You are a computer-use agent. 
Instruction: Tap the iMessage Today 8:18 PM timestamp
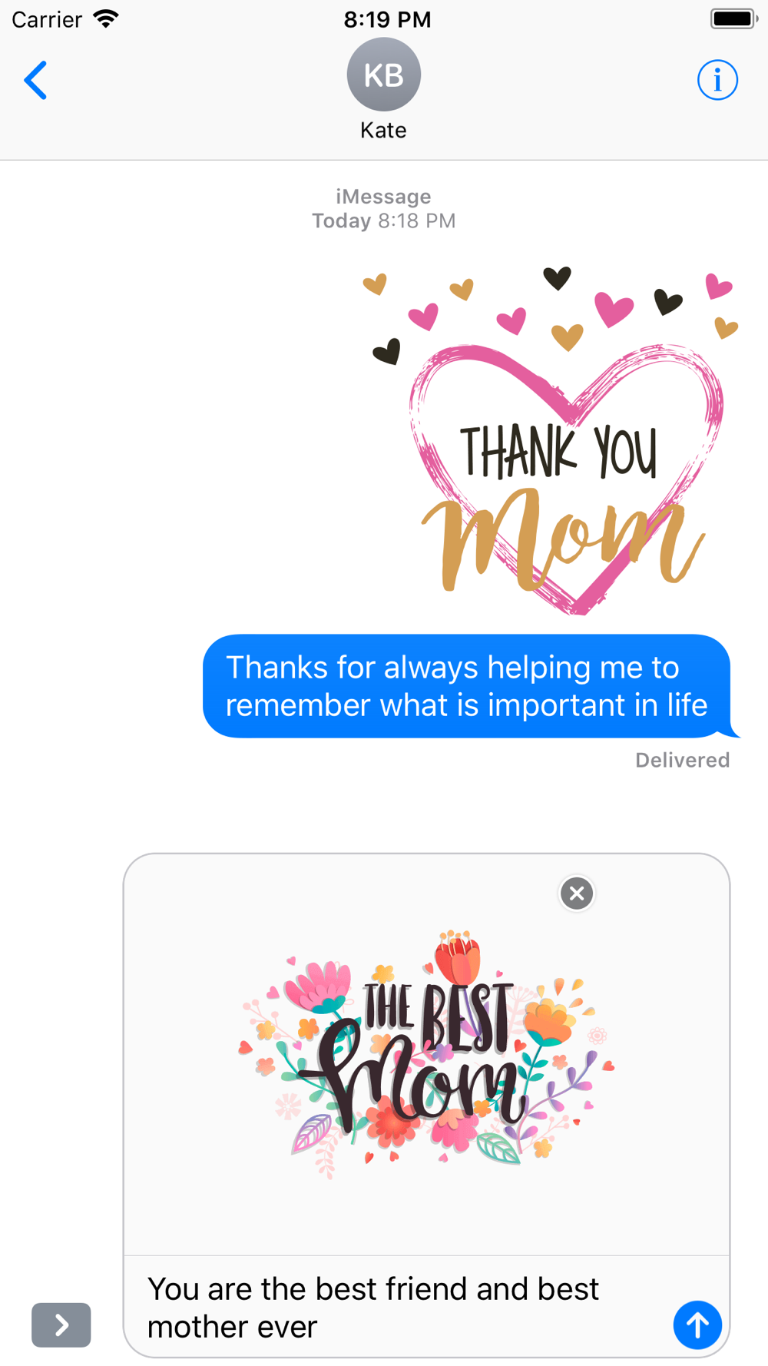coord(383,208)
